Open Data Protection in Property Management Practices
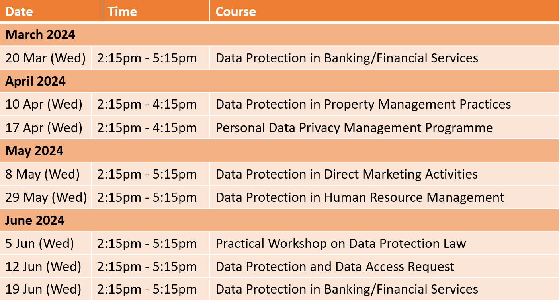 (x=363, y=104)
